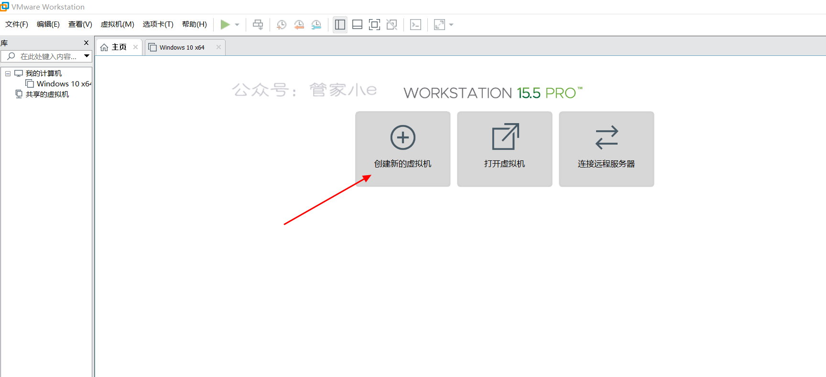Click the stretch guest display icon
Screen dimensions: 826x377
[439, 24]
